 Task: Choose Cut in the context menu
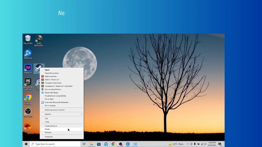61,118
